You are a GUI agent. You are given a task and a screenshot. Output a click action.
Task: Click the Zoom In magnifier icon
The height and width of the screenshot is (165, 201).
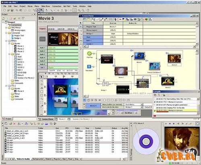[x=79, y=10]
